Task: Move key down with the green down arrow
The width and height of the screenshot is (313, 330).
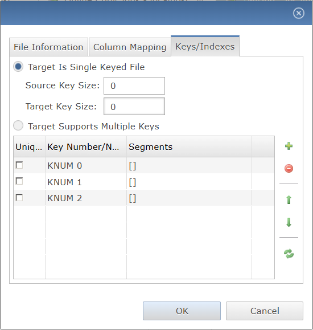Action: click(289, 222)
